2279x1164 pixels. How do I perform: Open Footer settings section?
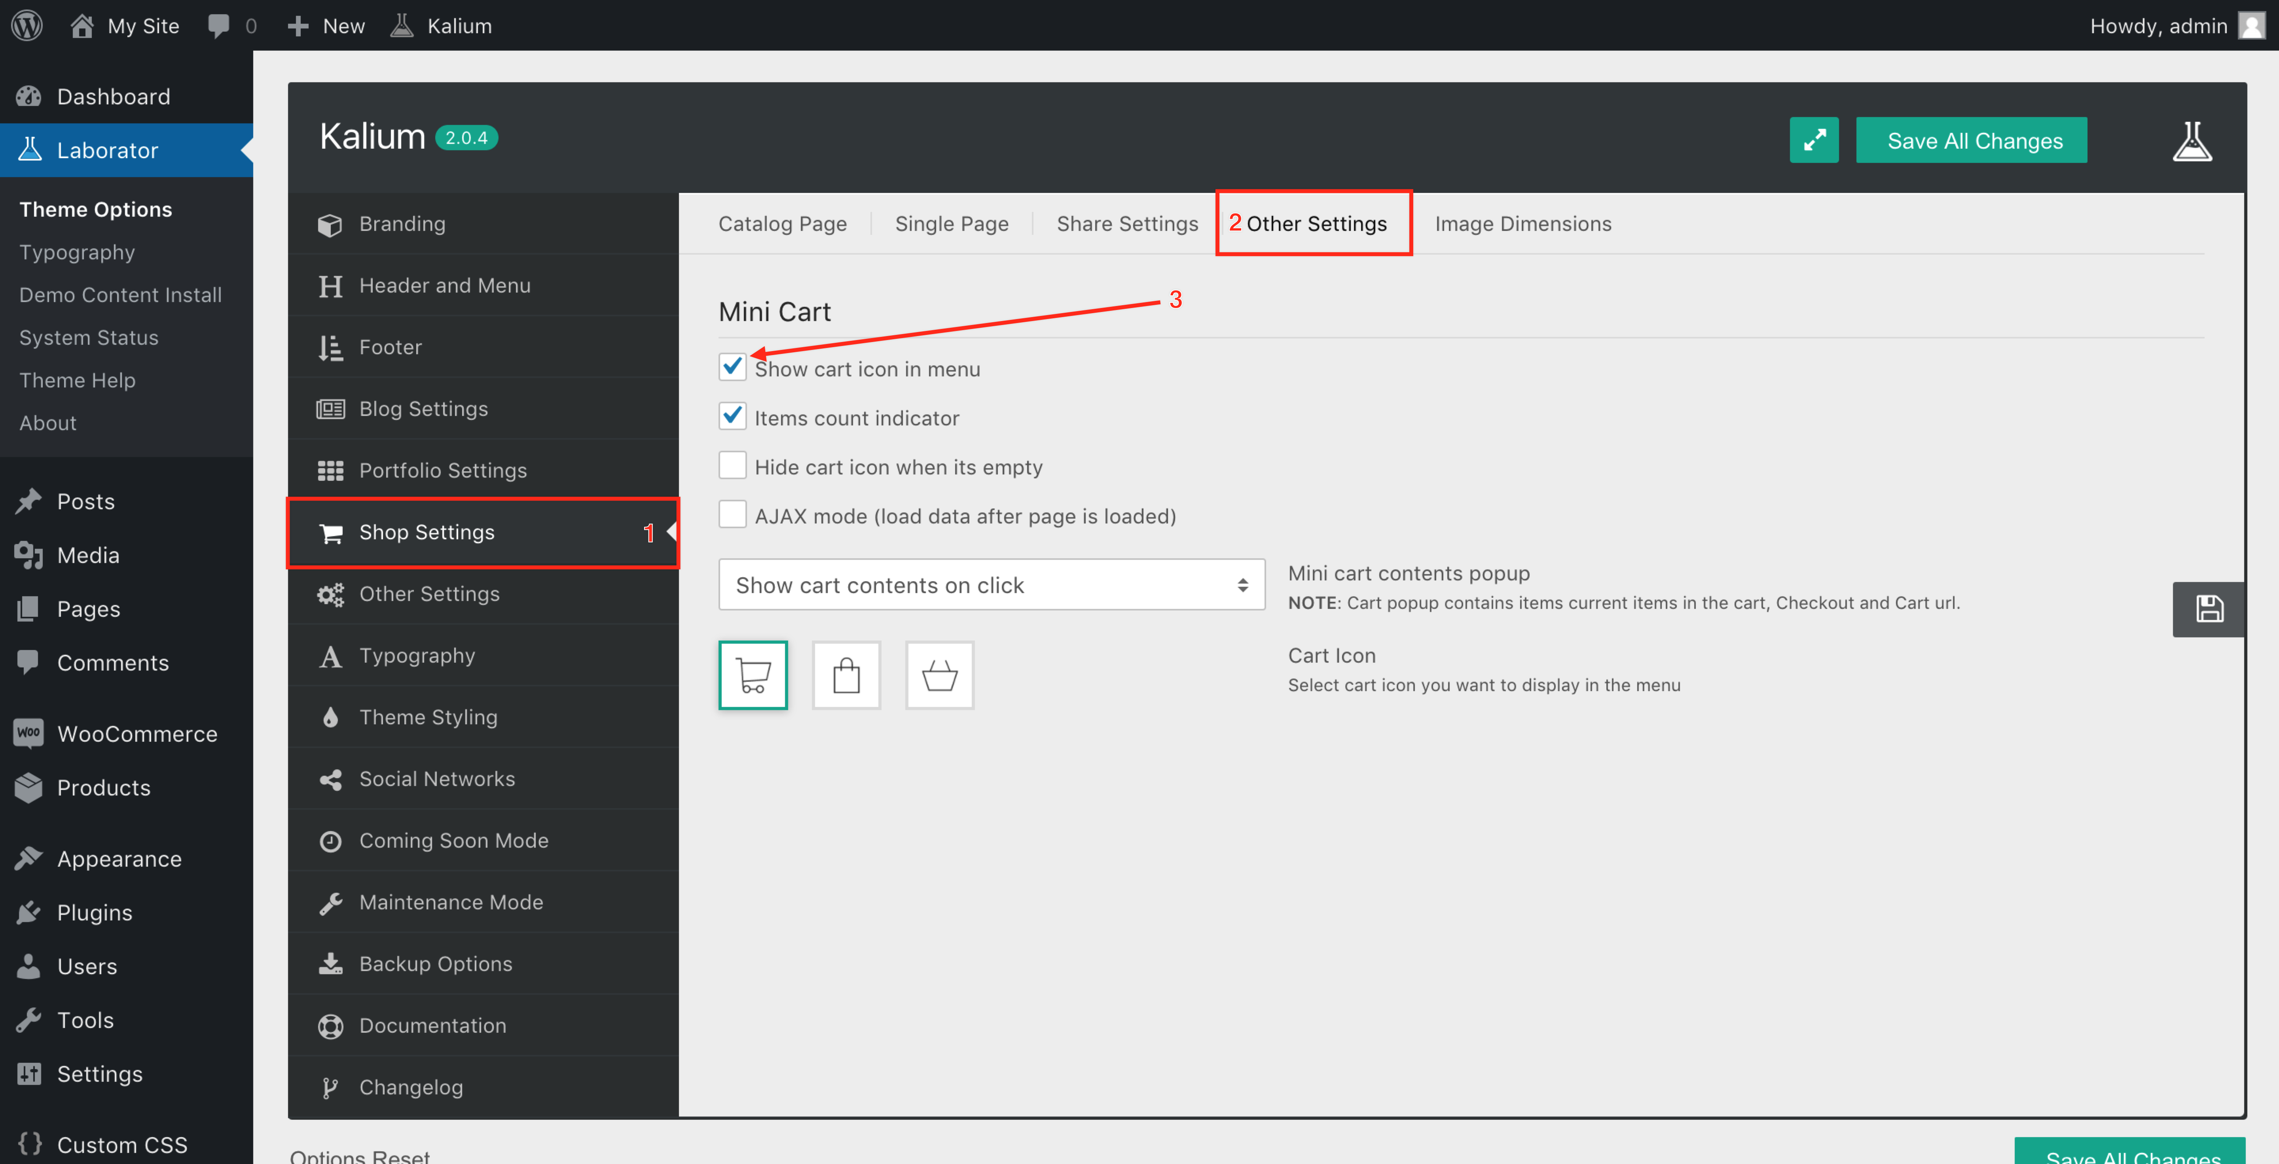pos(483,348)
